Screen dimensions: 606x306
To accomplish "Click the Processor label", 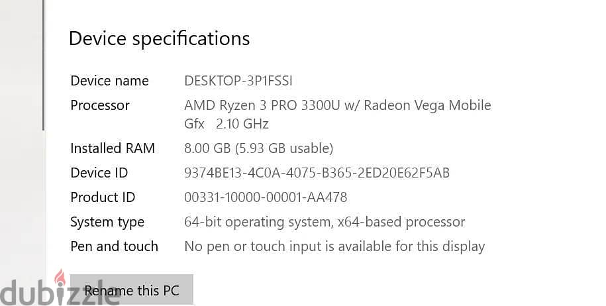I will tap(100, 105).
